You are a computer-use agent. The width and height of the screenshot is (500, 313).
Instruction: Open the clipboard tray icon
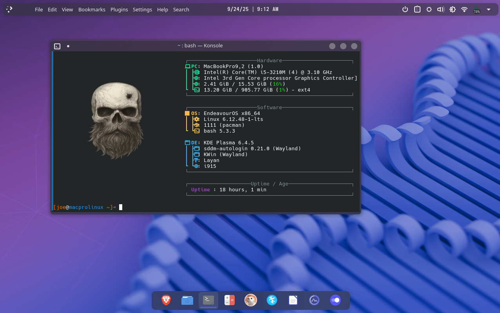pos(417,9)
